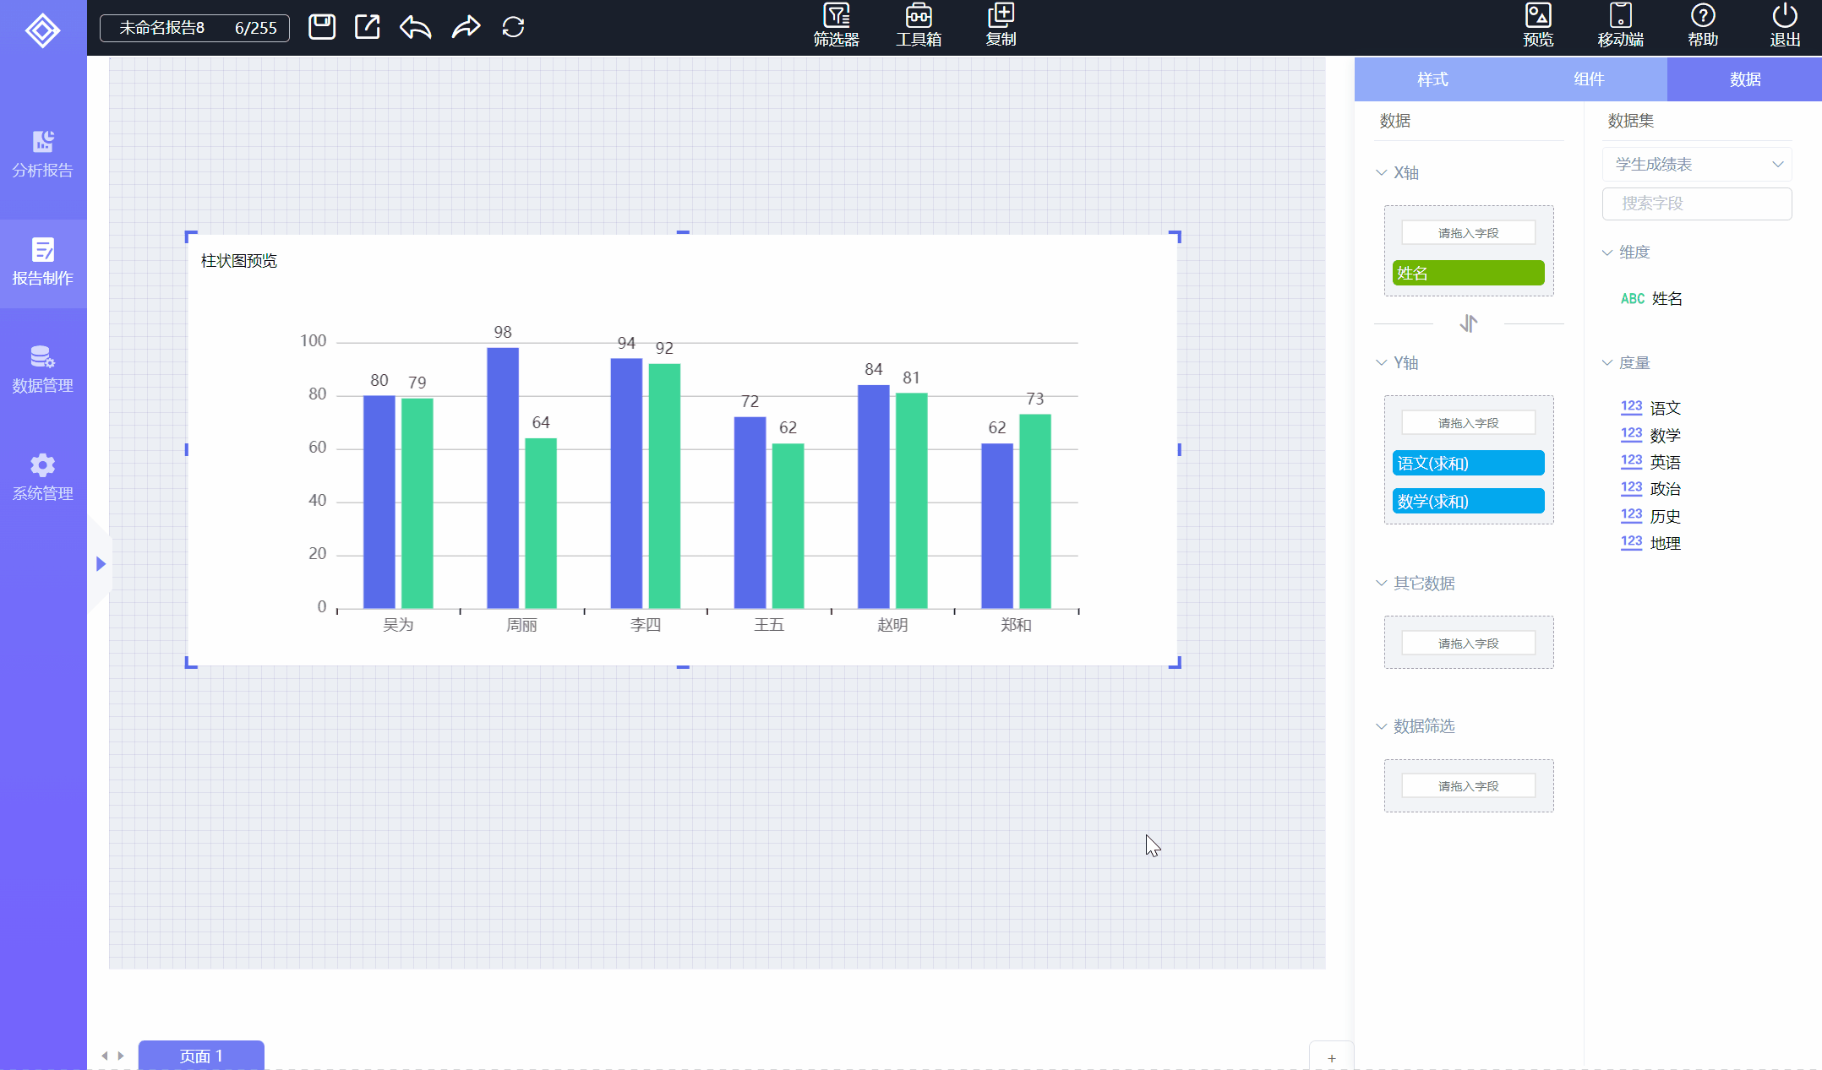Open the 工具箱 toolbox
1822x1070 pixels.
point(919,25)
